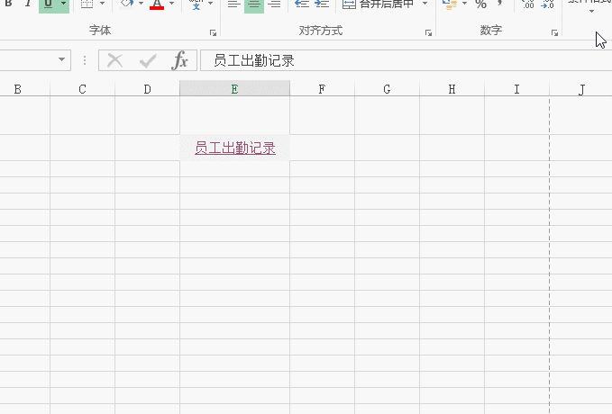Image resolution: width=612 pixels, height=414 pixels.
Task: Follow the 员工出勤记录 hyperlink in cell
Action: coord(235,148)
